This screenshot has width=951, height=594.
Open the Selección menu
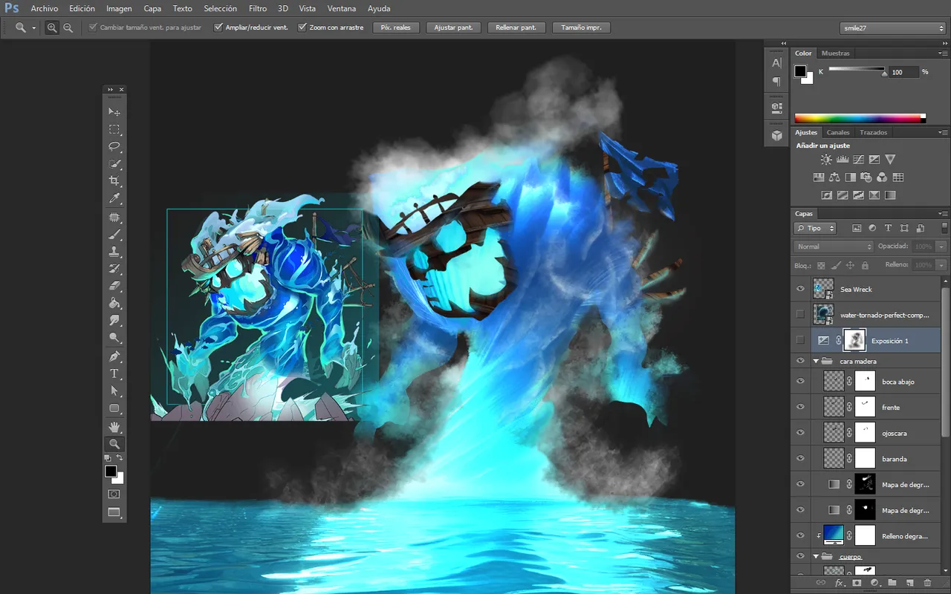coord(220,9)
